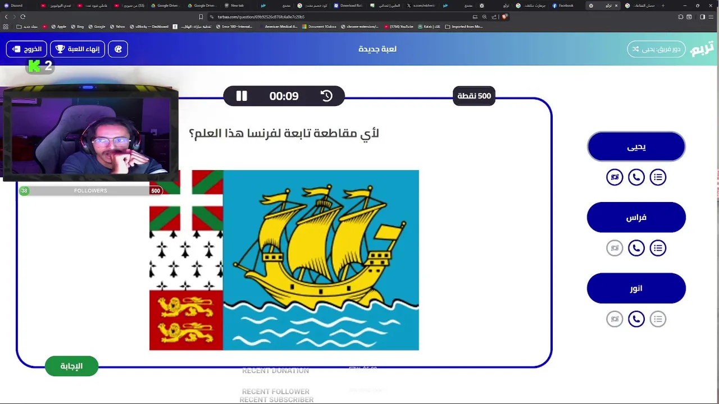
Task: Click the تربع site logo
Action: click(702, 49)
